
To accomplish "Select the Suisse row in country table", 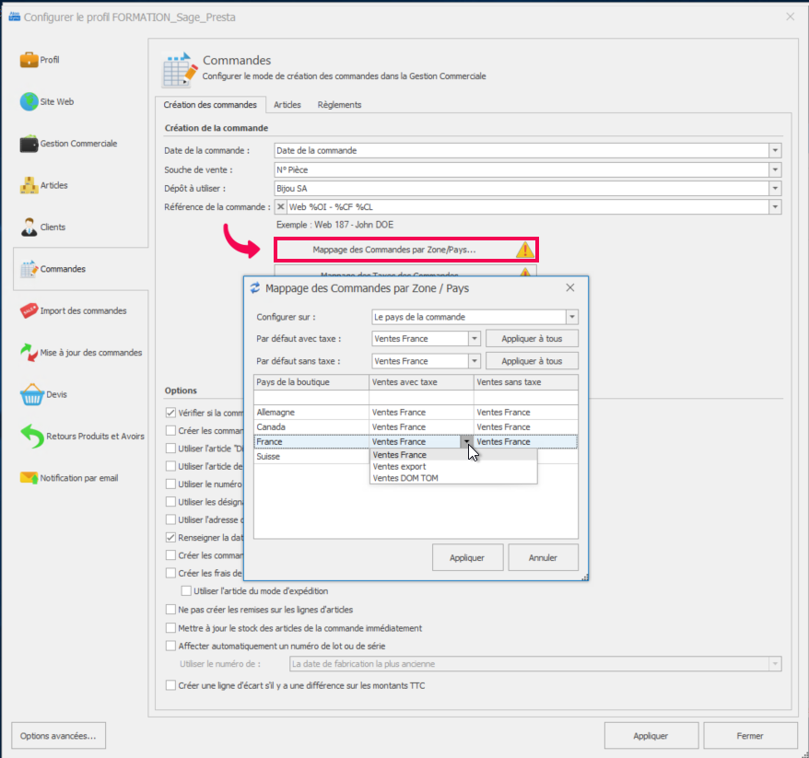I will [311, 457].
